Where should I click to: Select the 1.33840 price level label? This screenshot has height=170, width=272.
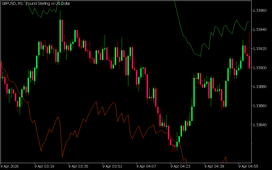(260, 125)
